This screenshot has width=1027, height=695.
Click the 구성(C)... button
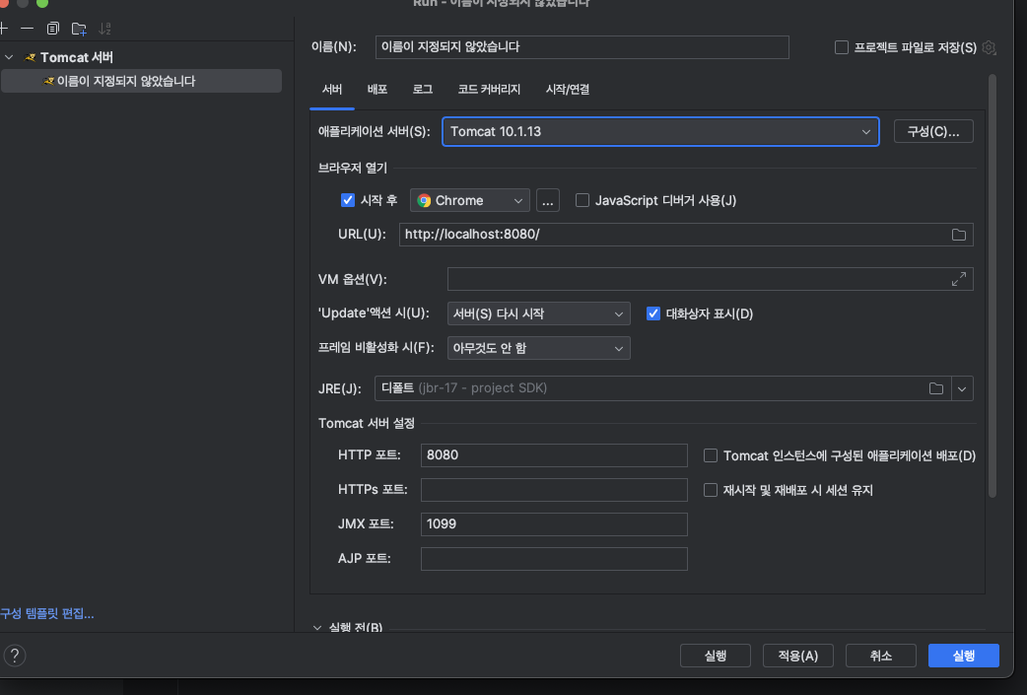933,132
